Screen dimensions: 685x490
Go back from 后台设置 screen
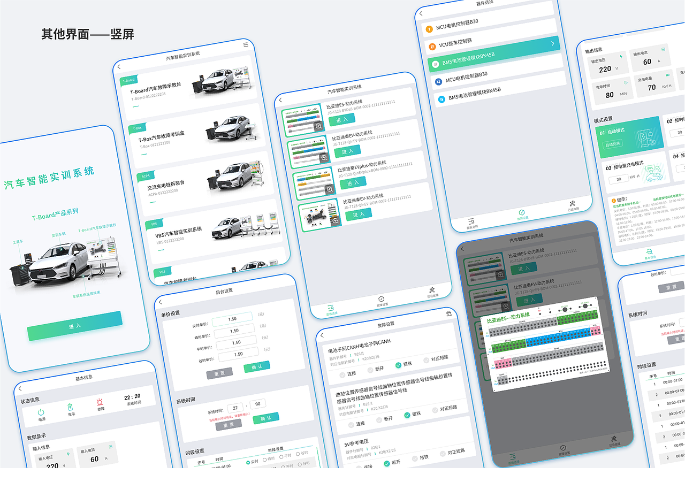[160, 302]
